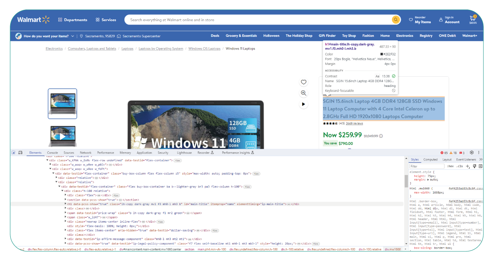Open the Recorder tab
Viewport: 494px width, 260px height.
(206, 153)
